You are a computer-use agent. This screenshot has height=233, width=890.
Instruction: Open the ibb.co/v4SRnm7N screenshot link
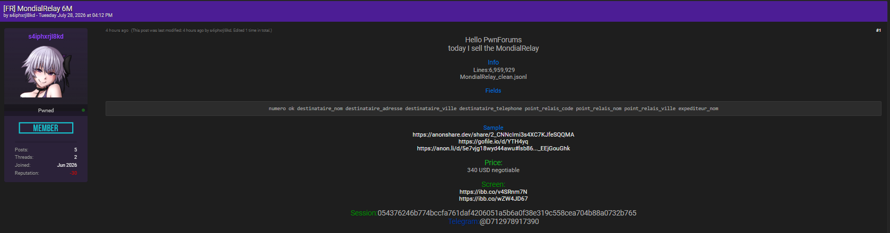494,192
